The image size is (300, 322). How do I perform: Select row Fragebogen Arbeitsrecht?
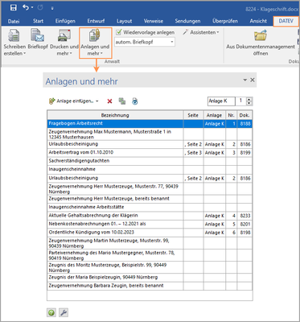(150, 124)
